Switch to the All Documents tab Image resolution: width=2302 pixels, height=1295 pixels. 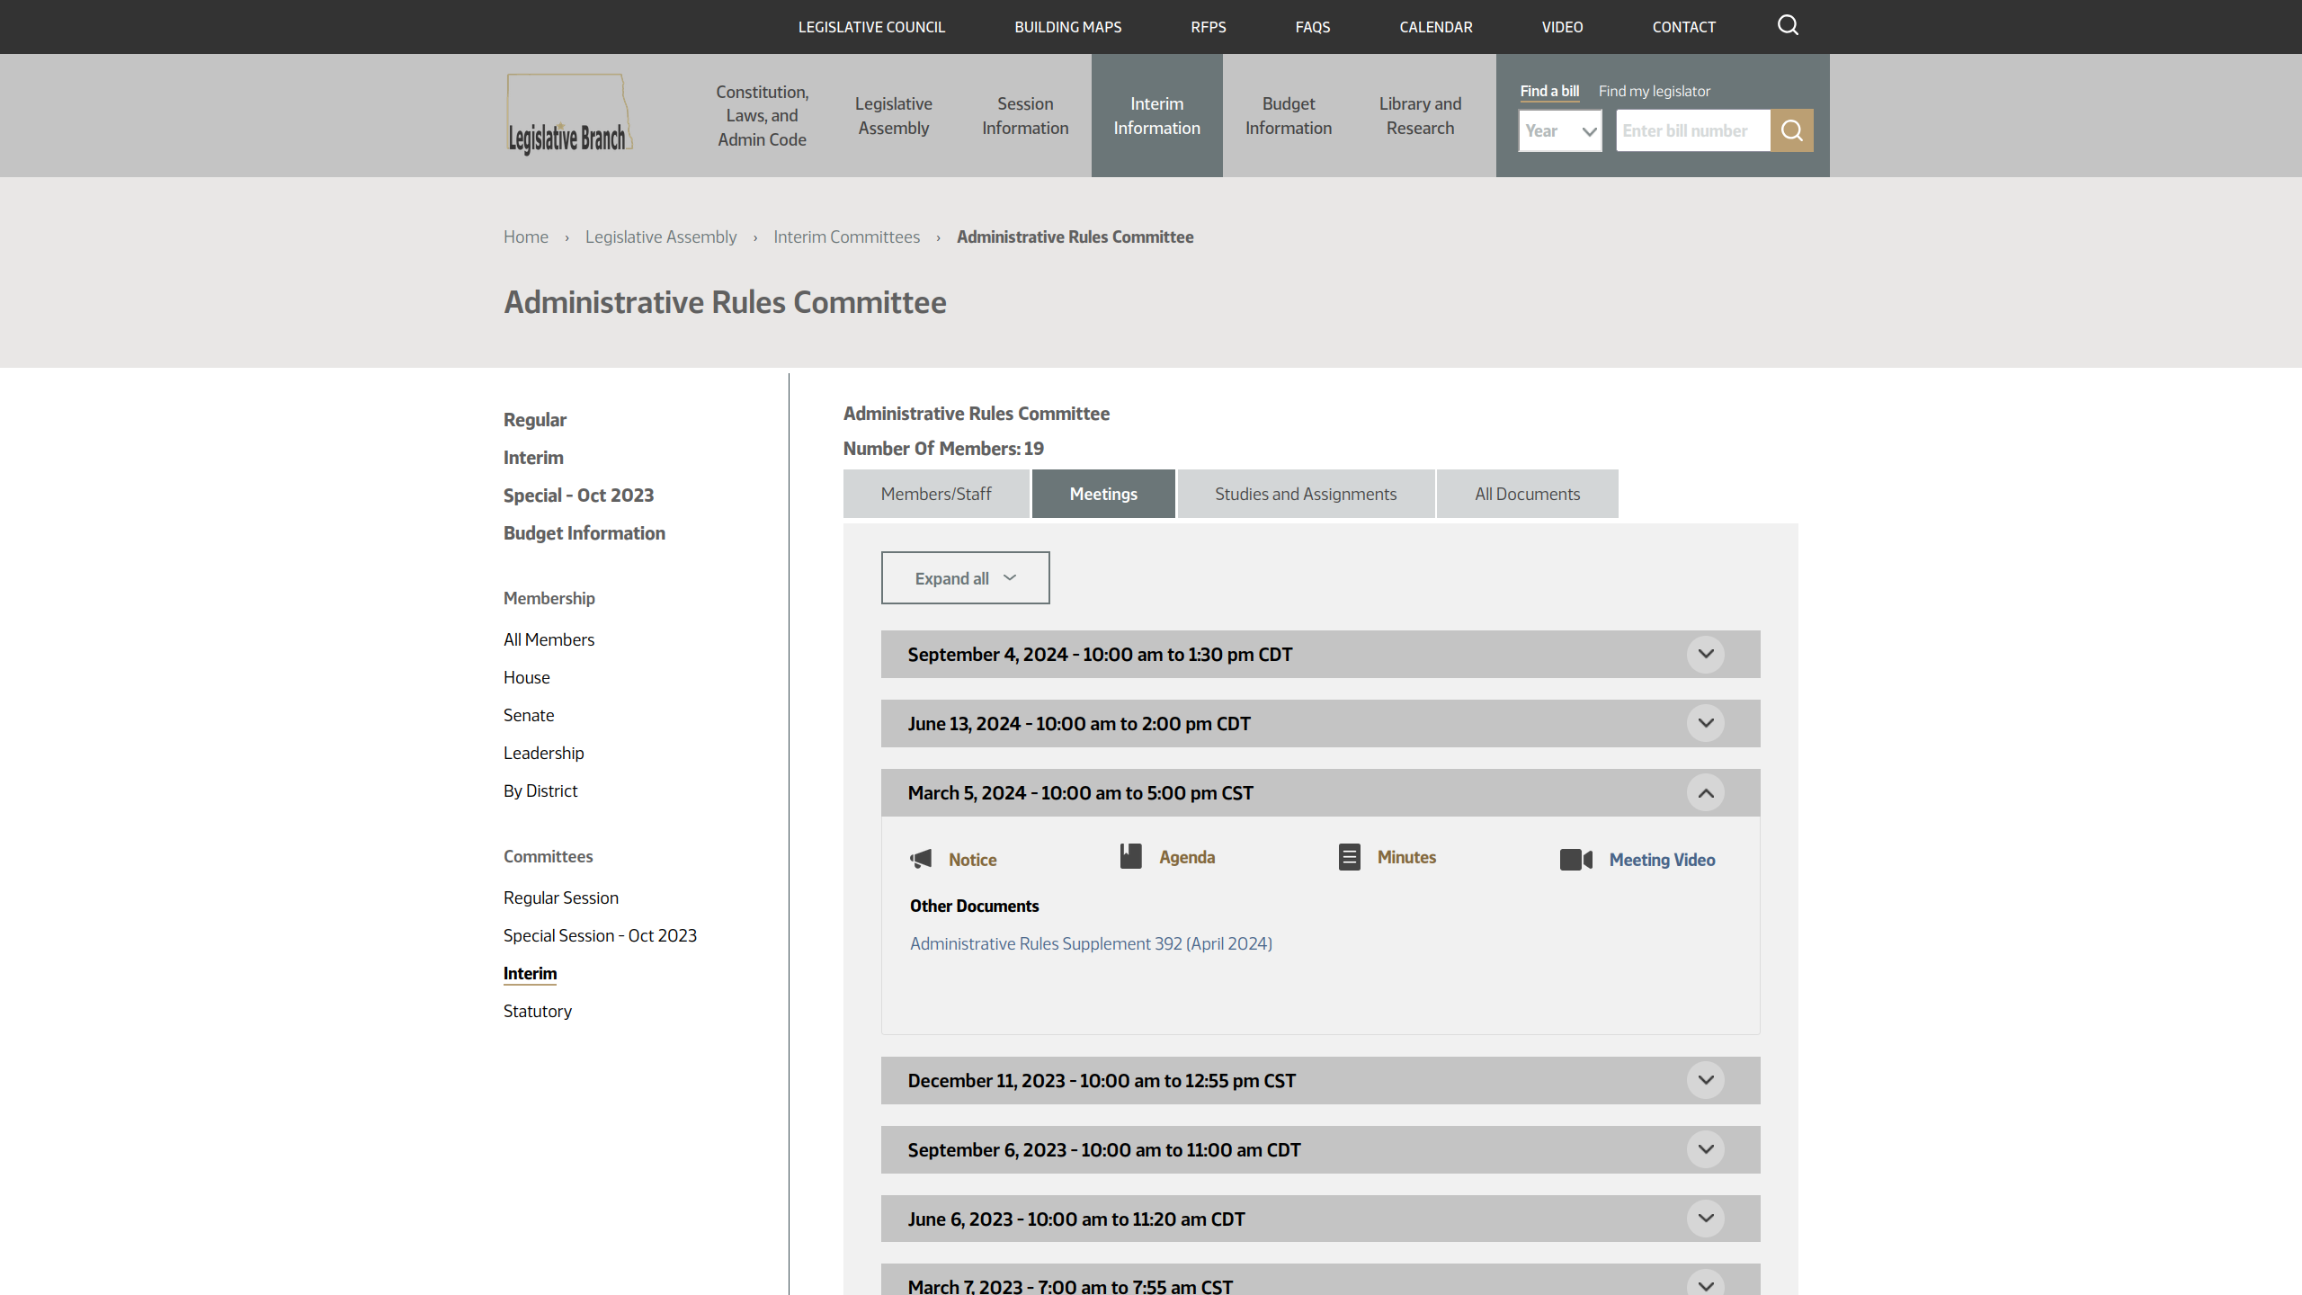1526,492
